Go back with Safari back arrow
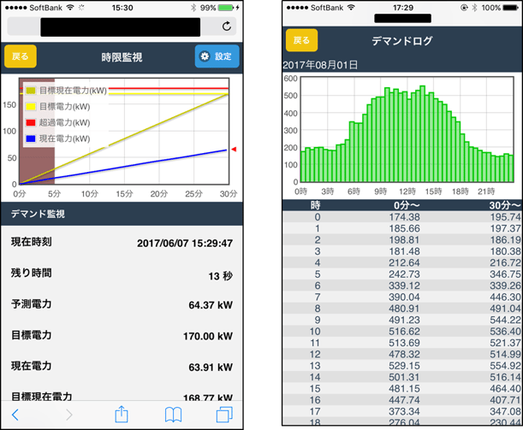This screenshot has width=523, height=430. 15,415
